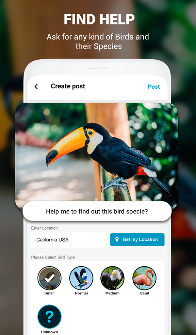Viewport: 196px width, 335px height.
Task: Click the Get my Location button
Action: tap(137, 239)
